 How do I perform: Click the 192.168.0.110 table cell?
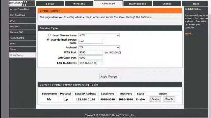[x=85, y=99]
